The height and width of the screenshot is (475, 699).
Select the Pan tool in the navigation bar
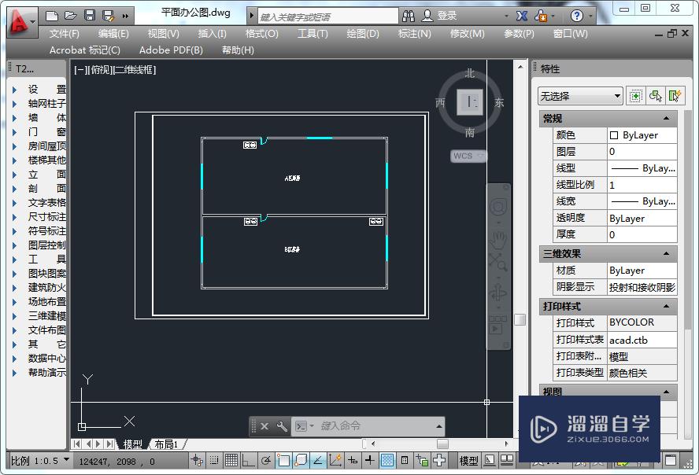tap(499, 240)
